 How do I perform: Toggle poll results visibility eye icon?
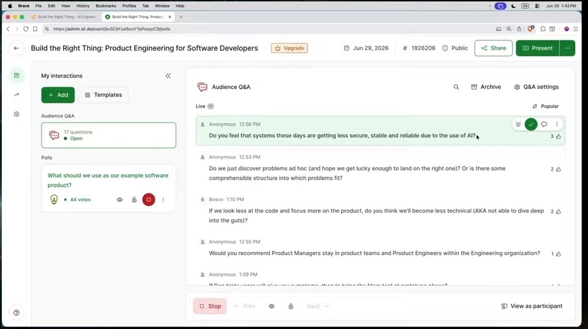[119, 200]
